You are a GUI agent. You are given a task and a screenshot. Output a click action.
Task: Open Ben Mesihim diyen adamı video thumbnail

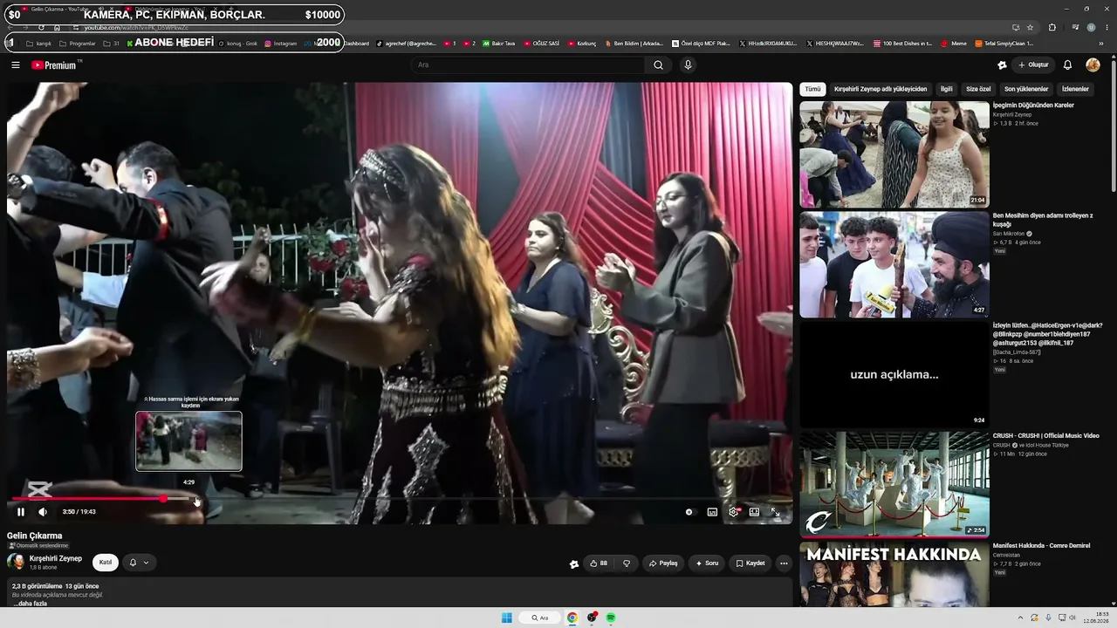[x=894, y=264]
